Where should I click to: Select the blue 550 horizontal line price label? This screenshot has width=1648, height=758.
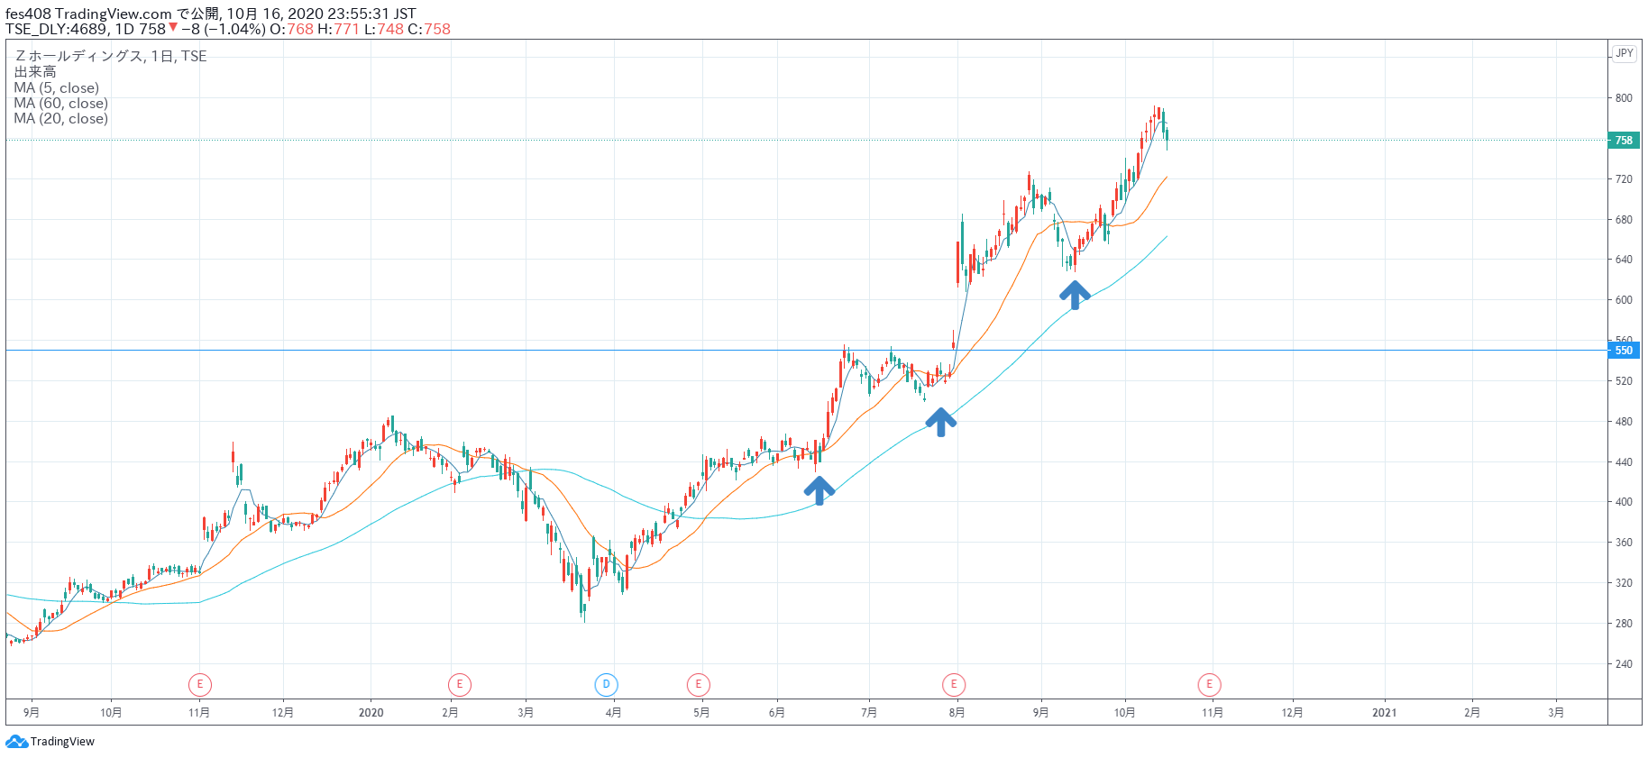click(1623, 351)
